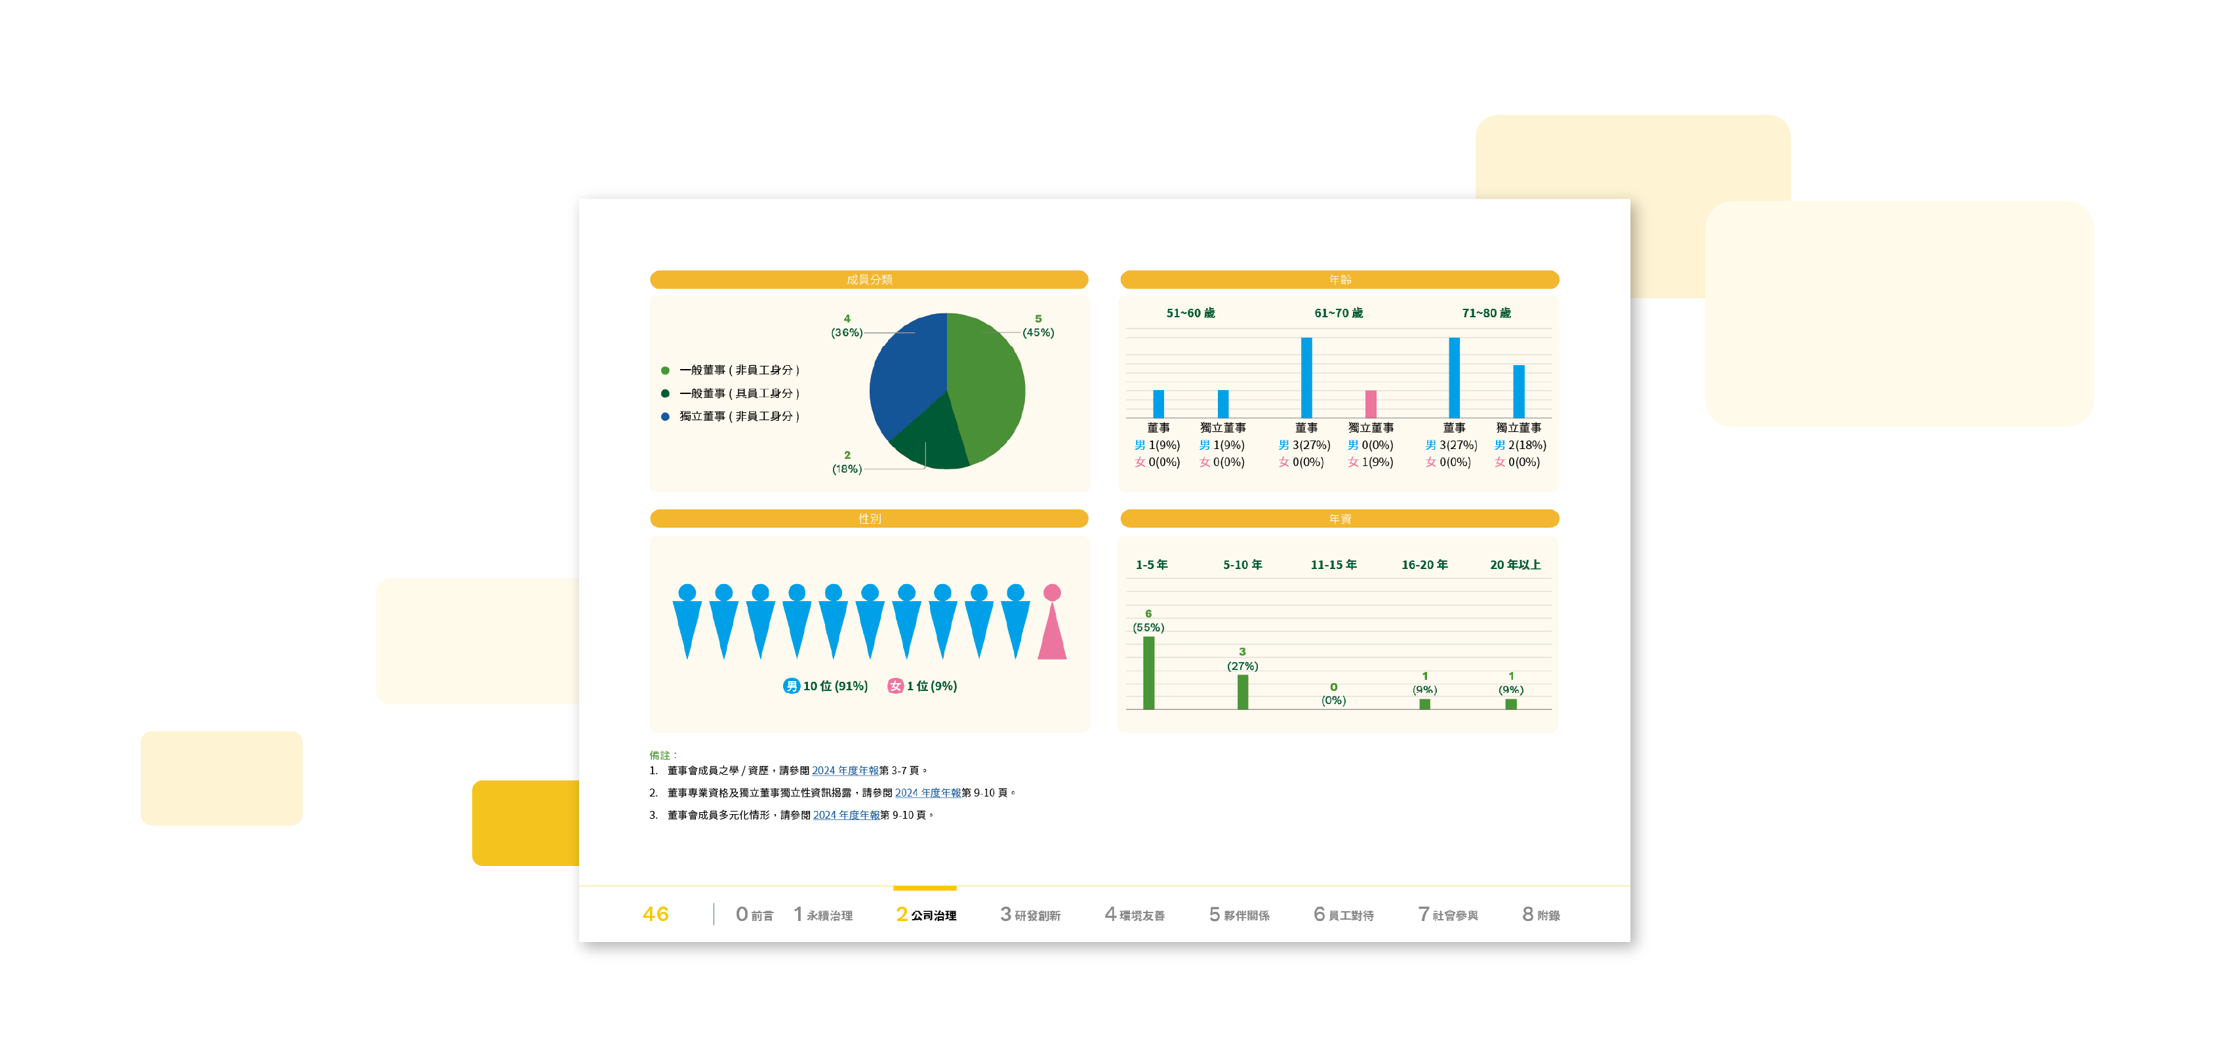Open first 2024 年度年報 link in note 1
This screenshot has width=2239, height=1041.
tap(845, 771)
